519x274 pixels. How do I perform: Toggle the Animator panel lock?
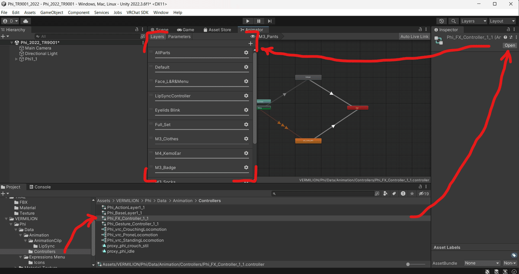[x=420, y=30]
